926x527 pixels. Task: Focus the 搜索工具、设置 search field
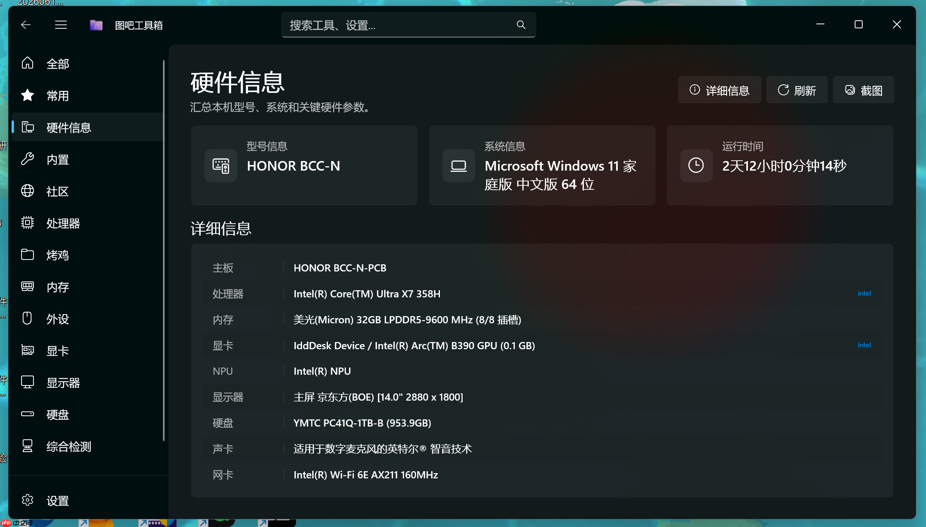408,25
